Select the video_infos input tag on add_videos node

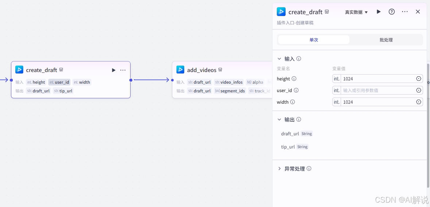(229, 82)
